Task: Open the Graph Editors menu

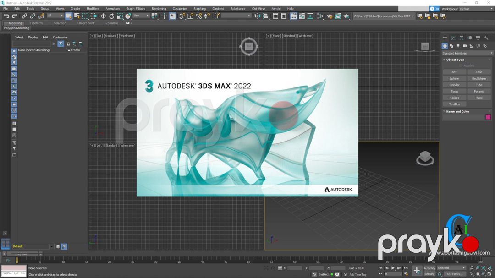Action: click(136, 9)
